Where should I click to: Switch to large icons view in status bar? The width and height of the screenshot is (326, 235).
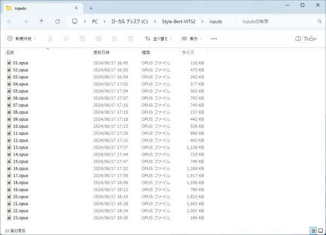(x=321, y=231)
